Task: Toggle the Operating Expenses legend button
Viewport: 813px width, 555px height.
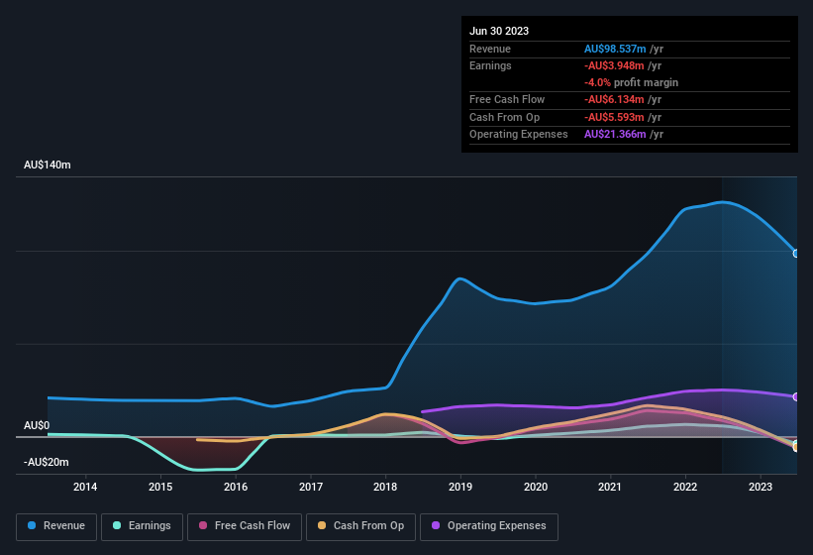Action: pos(489,526)
